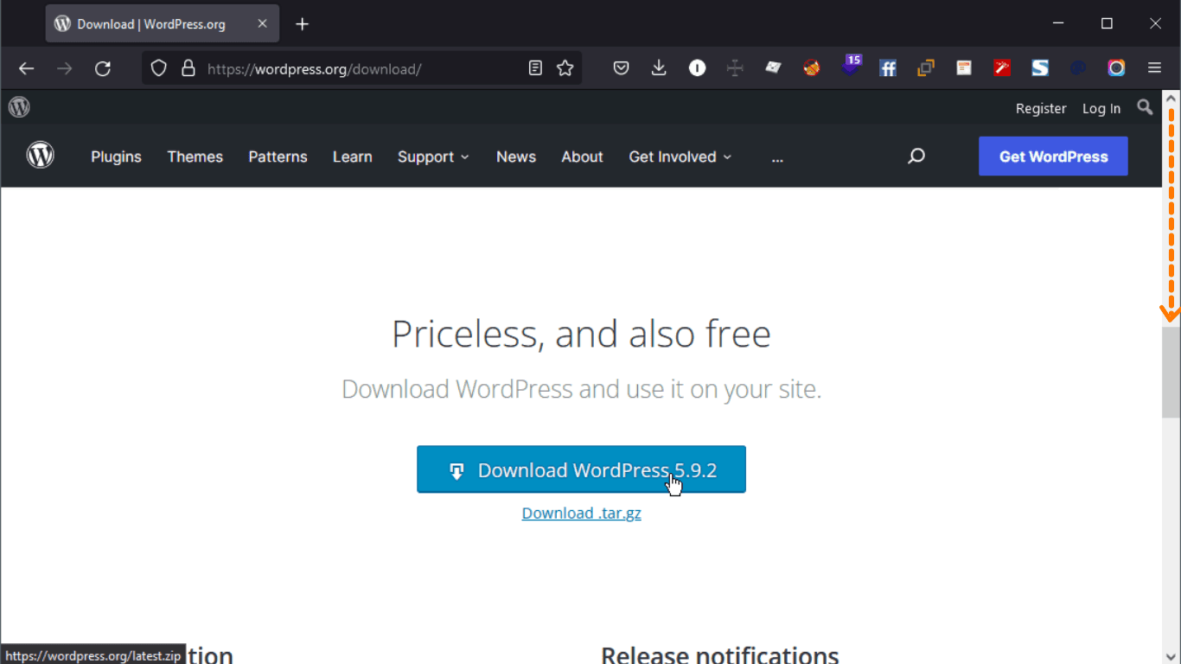Open the Learn menu item
Viewport: 1181px width, 664px height.
(353, 156)
